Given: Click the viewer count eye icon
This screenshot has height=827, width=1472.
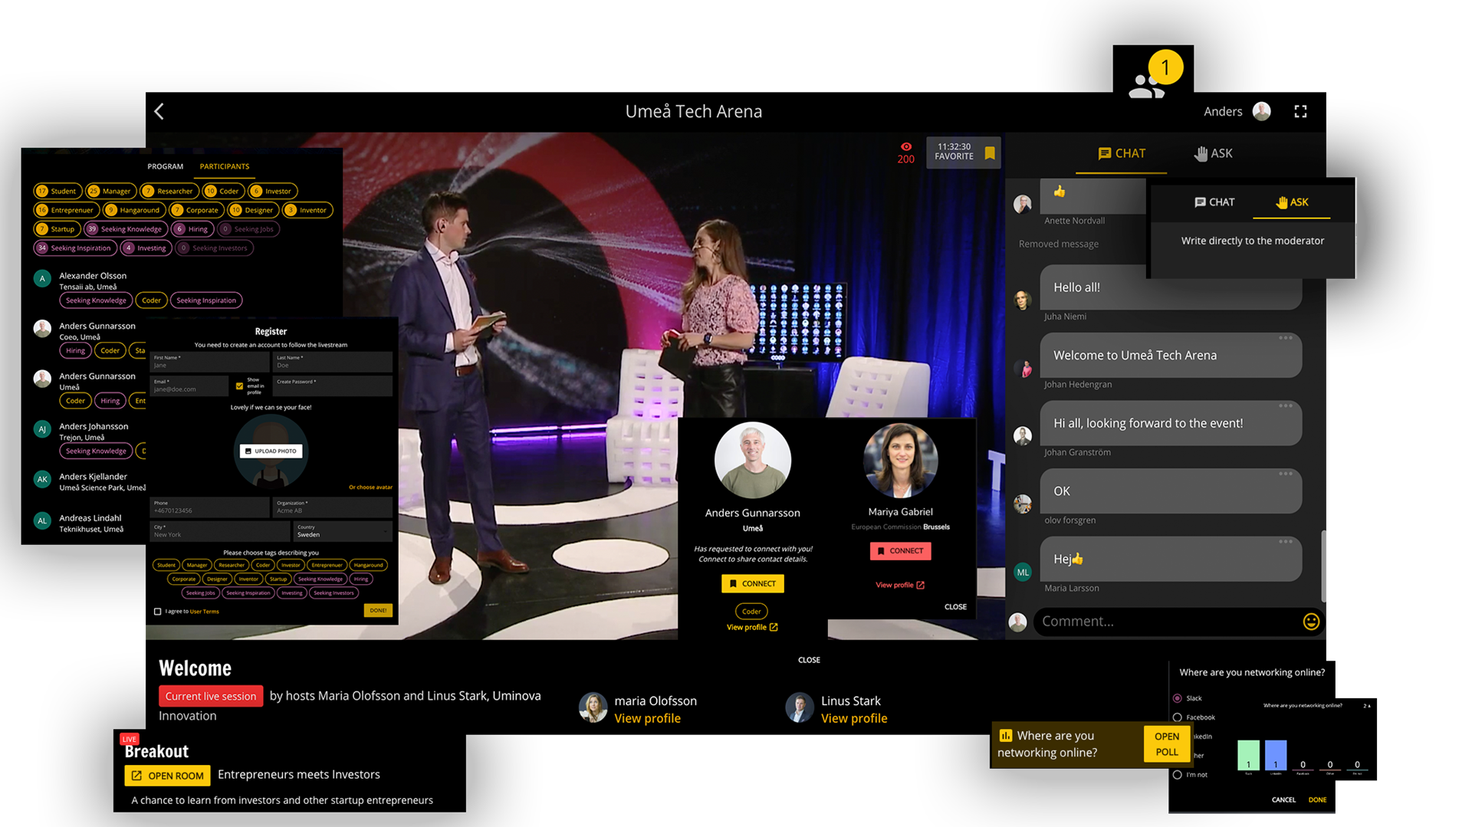Looking at the screenshot, I should point(906,146).
